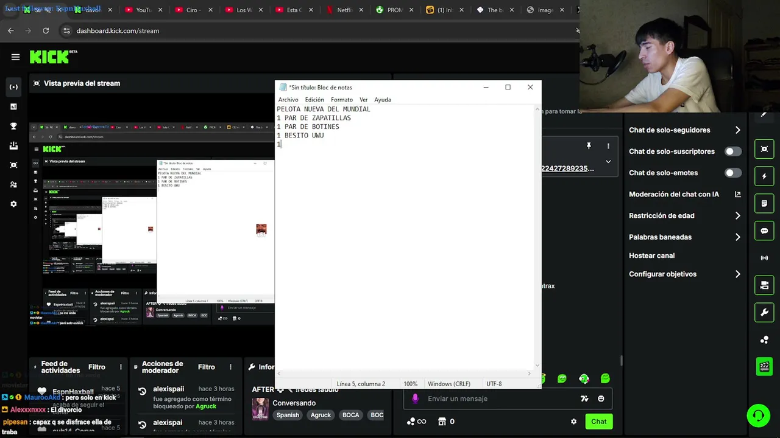Select the focus-frame icon in right toolbar
The image size is (780, 438).
pyautogui.click(x=764, y=149)
